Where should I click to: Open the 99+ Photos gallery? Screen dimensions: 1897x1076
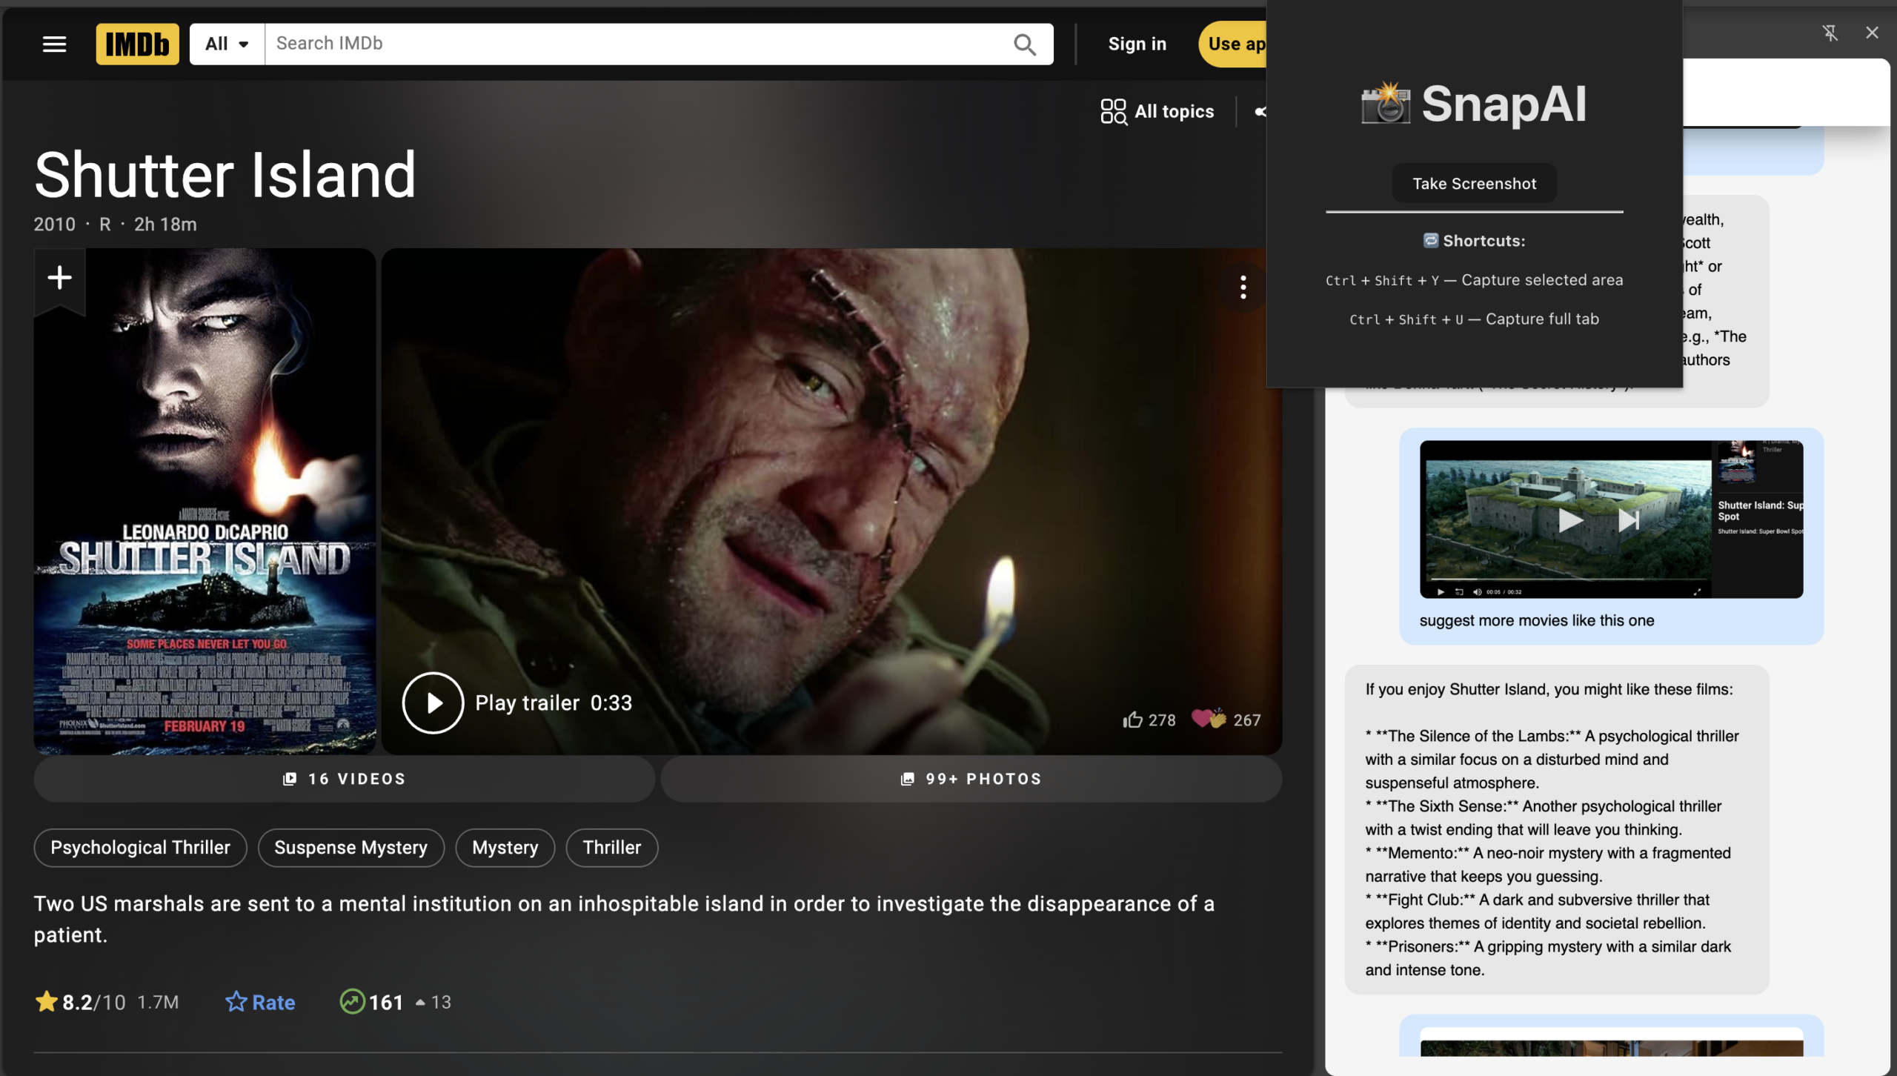(971, 779)
